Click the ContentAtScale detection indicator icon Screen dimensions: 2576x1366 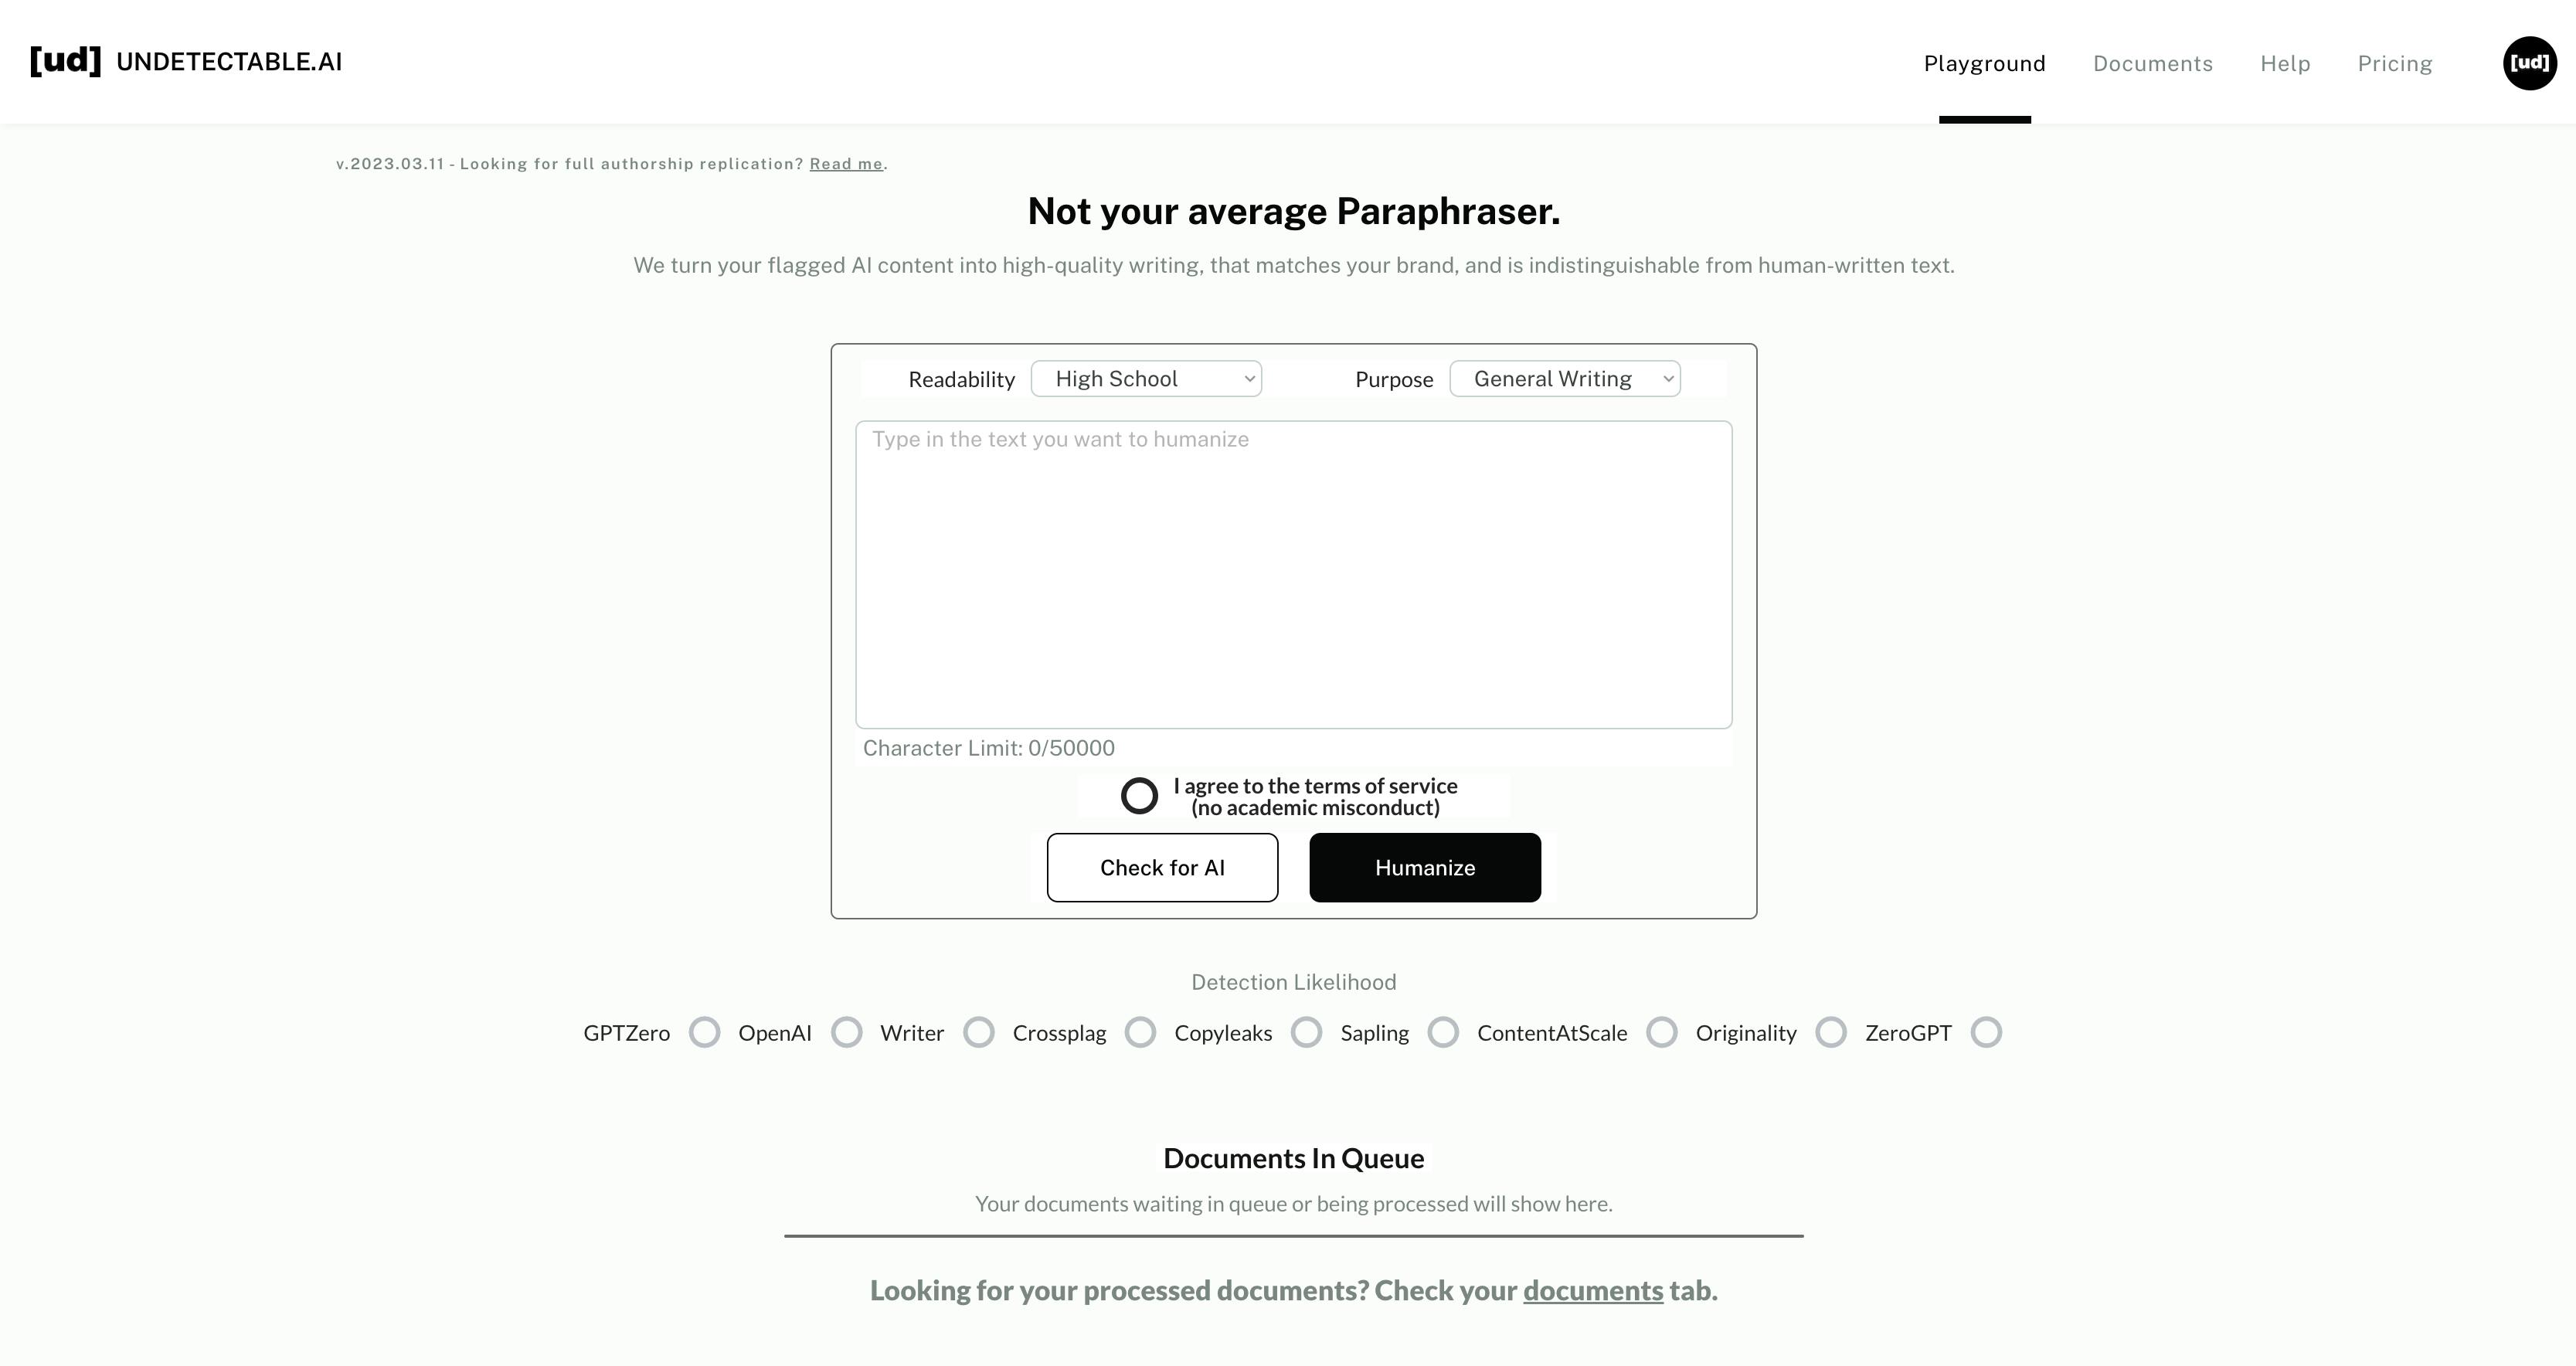click(x=1661, y=1032)
